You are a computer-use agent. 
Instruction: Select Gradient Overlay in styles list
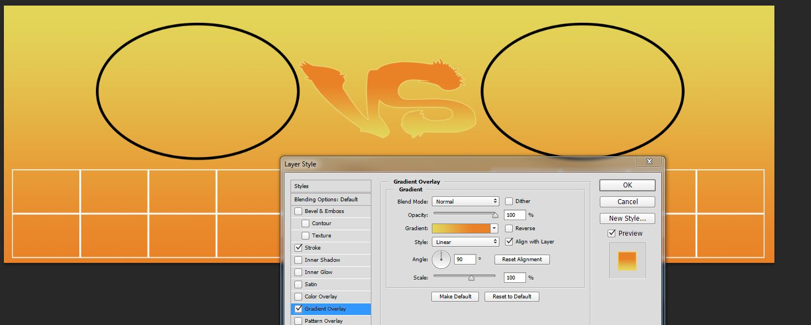pyautogui.click(x=325, y=309)
